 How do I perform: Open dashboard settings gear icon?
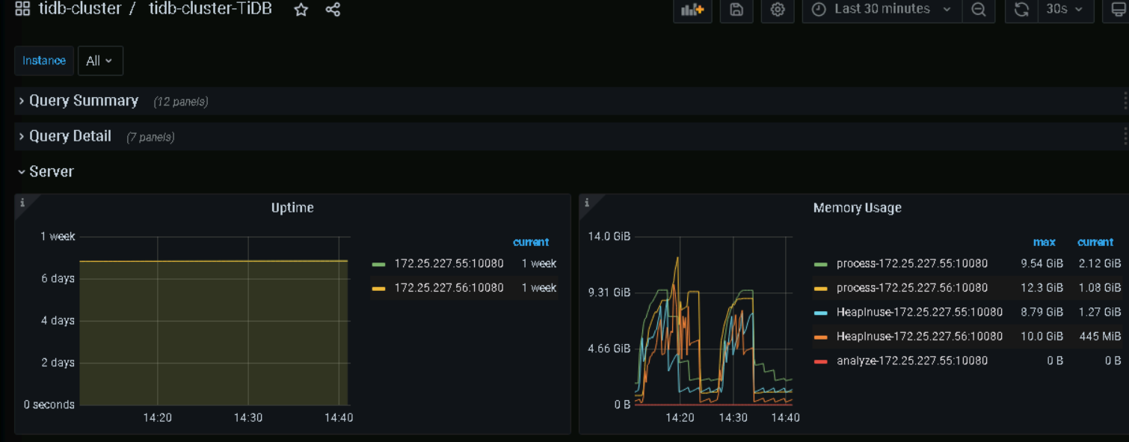click(x=778, y=10)
